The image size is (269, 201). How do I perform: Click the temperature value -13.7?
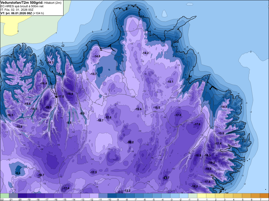pos(94,74)
